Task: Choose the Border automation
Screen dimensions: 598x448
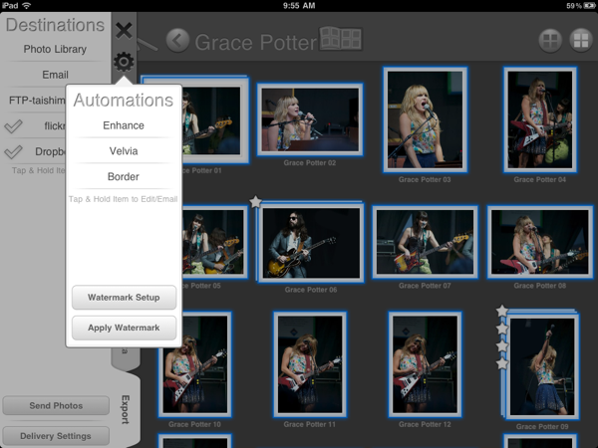Action: click(124, 176)
